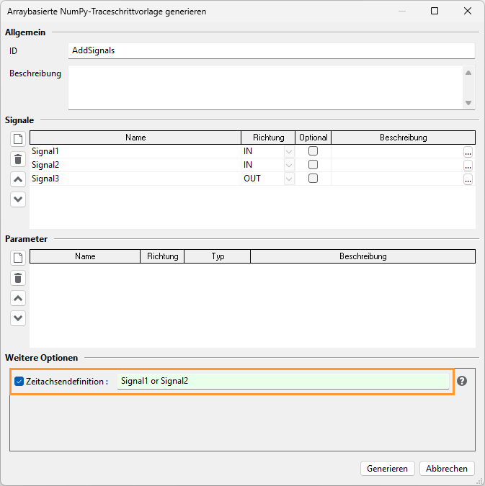Click Beschreibung scrollbar up arrow
Viewport: 485px width, 486px height.
pos(468,73)
